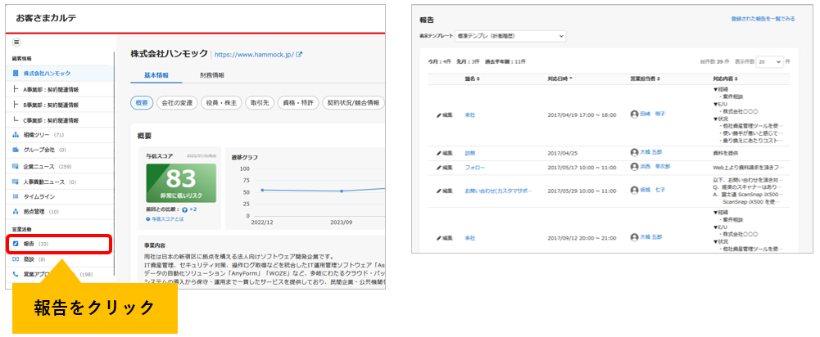Toggle the hamburger menu icon above 顧客情報
820x337 pixels.
coord(16,43)
